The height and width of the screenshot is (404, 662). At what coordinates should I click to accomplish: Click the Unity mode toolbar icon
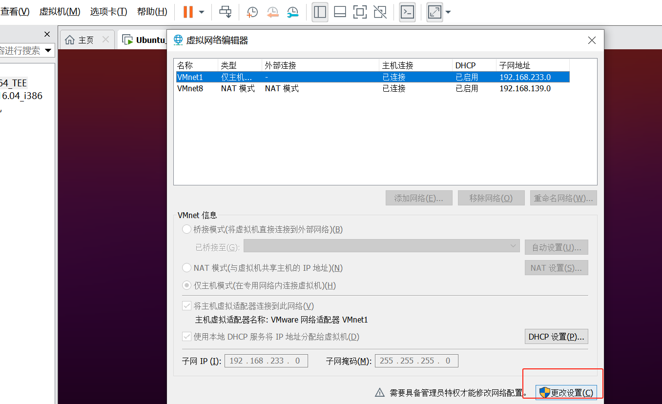380,12
